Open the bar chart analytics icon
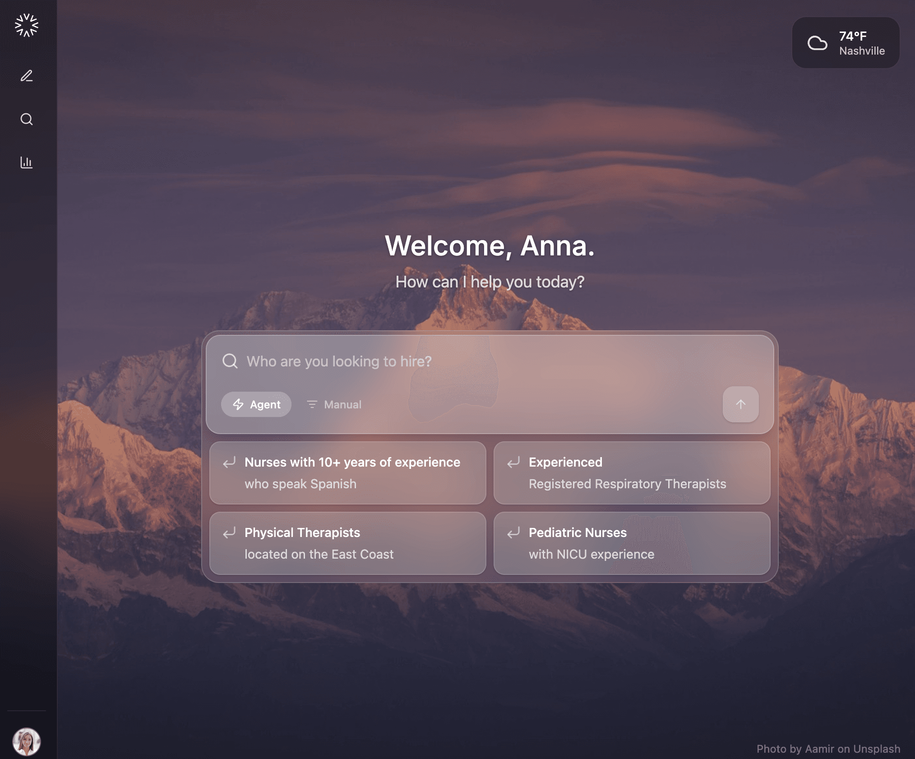Viewport: 915px width, 759px height. [x=27, y=162]
